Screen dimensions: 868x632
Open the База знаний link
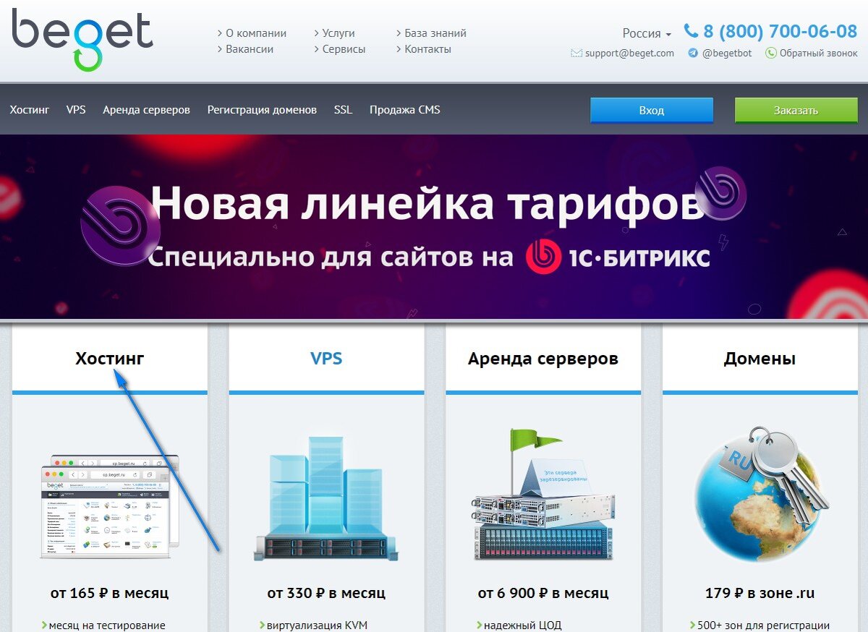coord(435,33)
